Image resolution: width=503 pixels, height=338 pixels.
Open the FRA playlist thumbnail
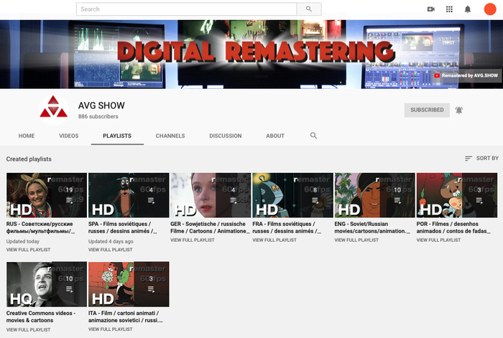[292, 195]
